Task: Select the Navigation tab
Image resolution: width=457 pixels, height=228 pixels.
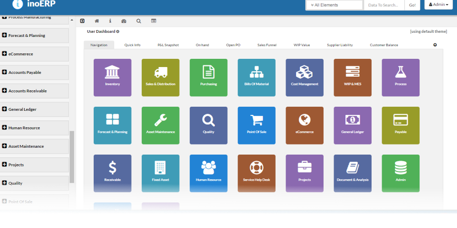Action: pos(99,45)
